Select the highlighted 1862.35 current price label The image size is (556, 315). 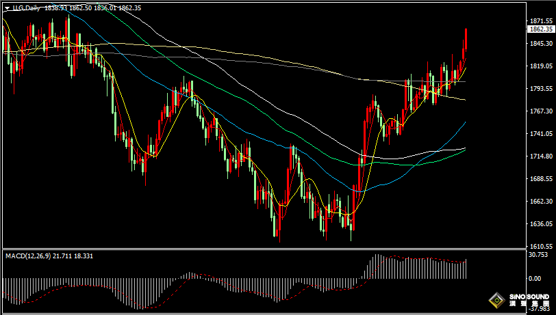(x=541, y=29)
